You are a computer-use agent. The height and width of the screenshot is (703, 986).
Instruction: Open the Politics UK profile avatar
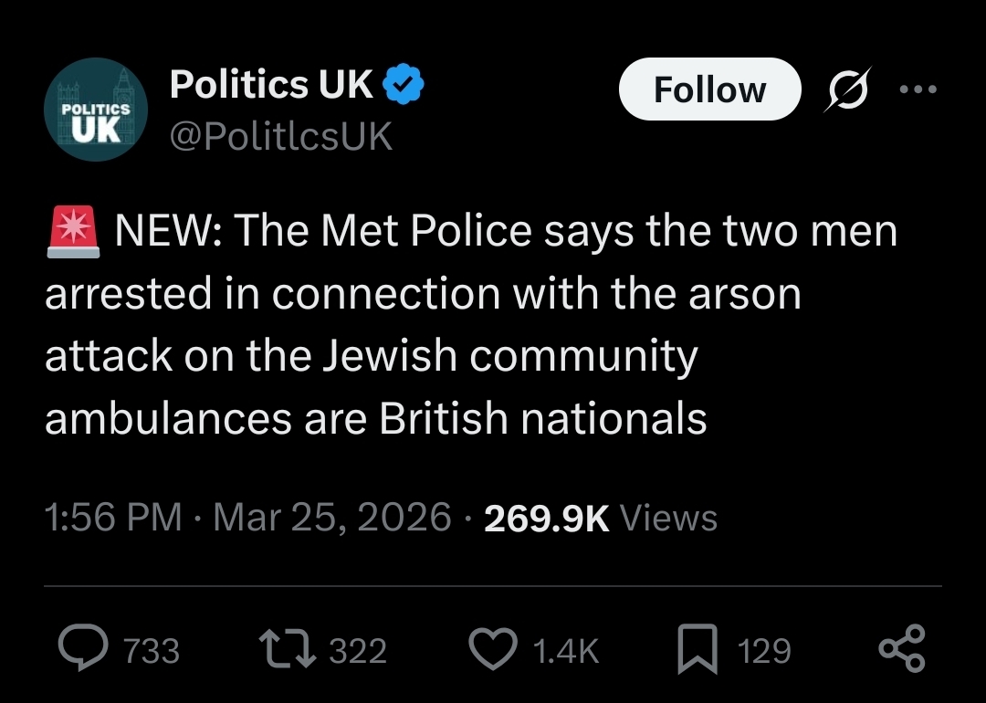(x=96, y=110)
